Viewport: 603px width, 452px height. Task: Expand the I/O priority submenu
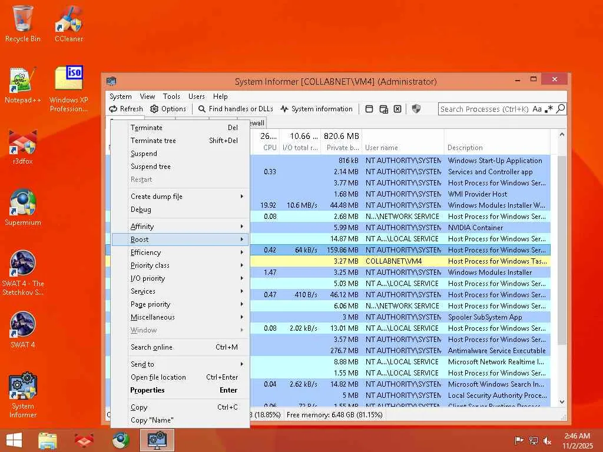180,278
